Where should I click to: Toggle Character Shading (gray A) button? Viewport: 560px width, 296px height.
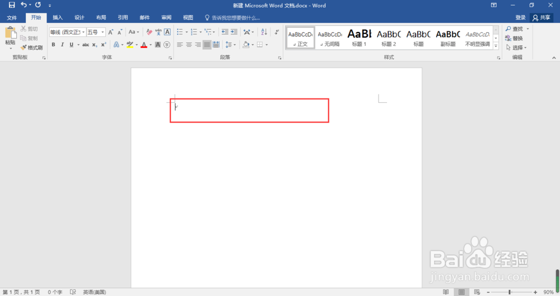158,45
